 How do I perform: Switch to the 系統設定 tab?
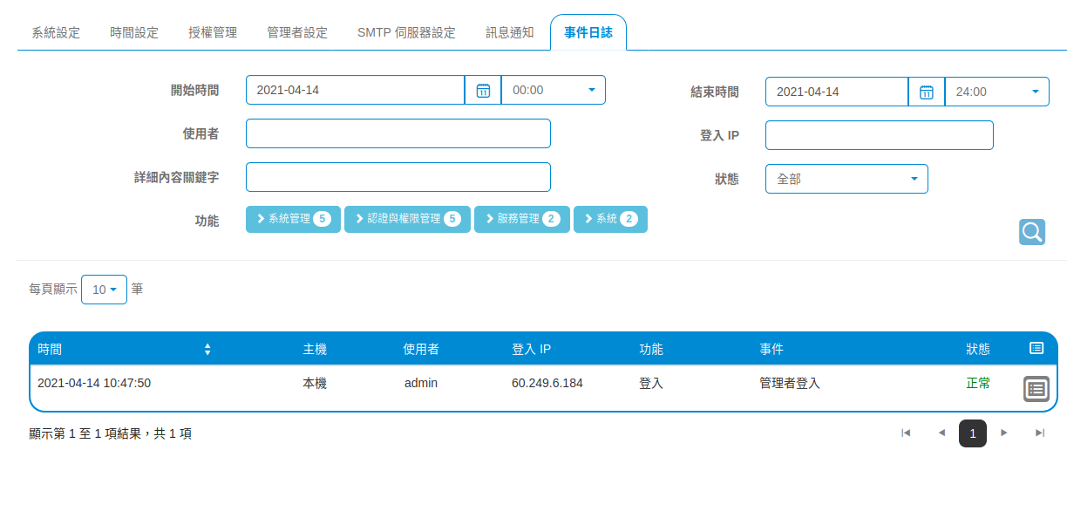point(56,33)
